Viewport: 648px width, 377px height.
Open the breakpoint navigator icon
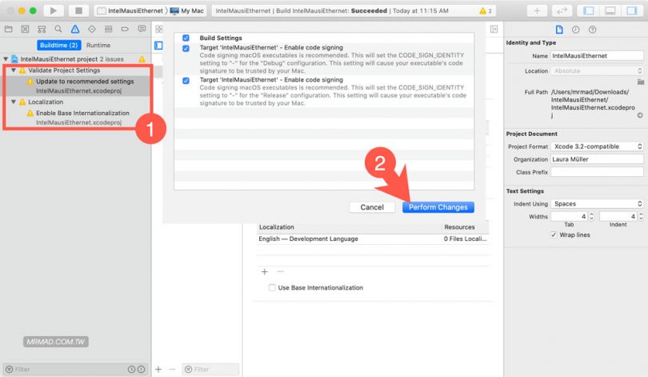click(125, 29)
